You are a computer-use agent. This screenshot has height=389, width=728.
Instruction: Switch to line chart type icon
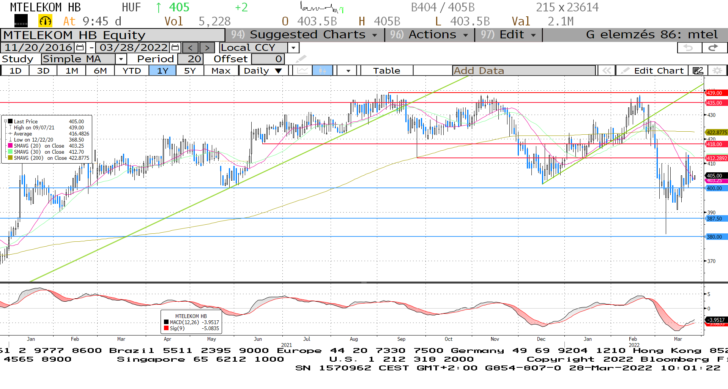coord(303,71)
